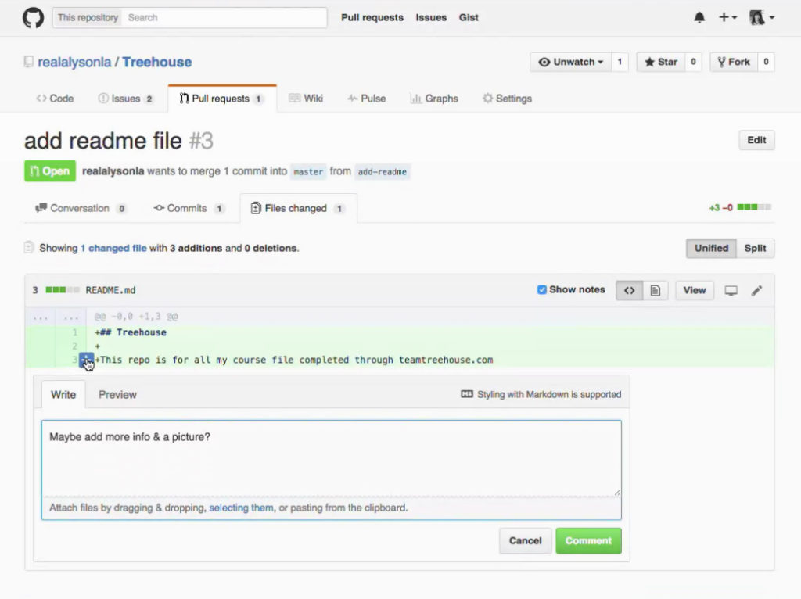Open Gist in top navigation
Screen dimensions: 801x599
coord(469,17)
